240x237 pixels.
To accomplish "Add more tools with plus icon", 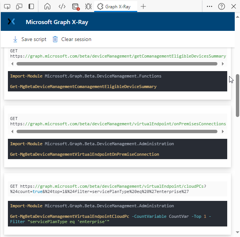I will point(143,6).
